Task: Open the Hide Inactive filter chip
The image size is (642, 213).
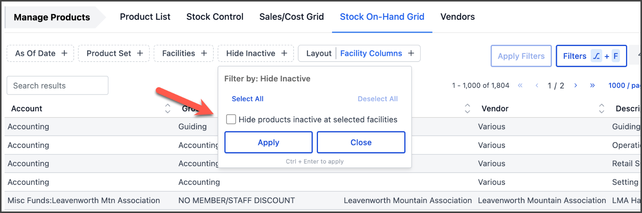Action: pyautogui.click(x=256, y=53)
